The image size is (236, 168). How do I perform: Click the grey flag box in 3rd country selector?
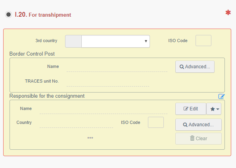click(x=73, y=41)
